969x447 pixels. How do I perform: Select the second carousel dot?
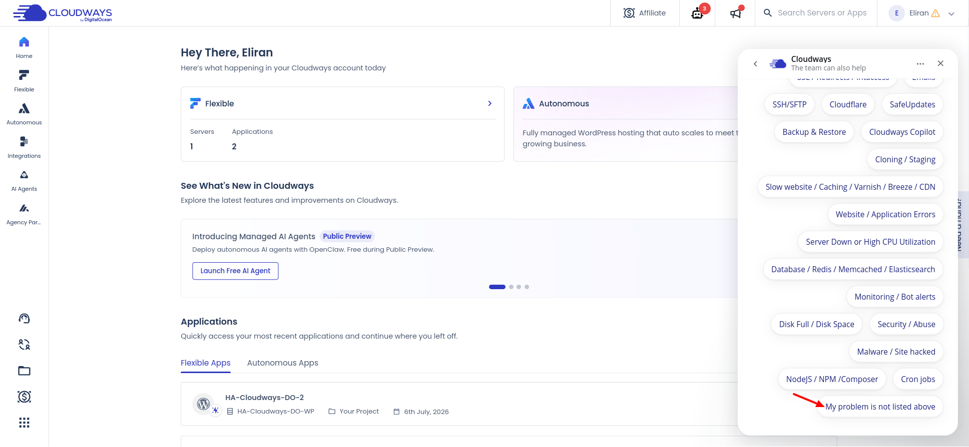click(x=511, y=287)
